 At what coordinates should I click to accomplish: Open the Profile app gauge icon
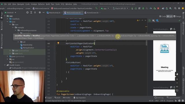pos(151,8)
